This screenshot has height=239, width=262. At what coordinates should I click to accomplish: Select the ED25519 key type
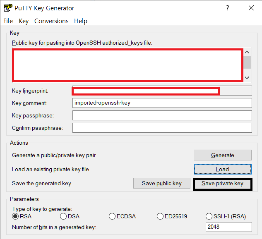pos(172,216)
